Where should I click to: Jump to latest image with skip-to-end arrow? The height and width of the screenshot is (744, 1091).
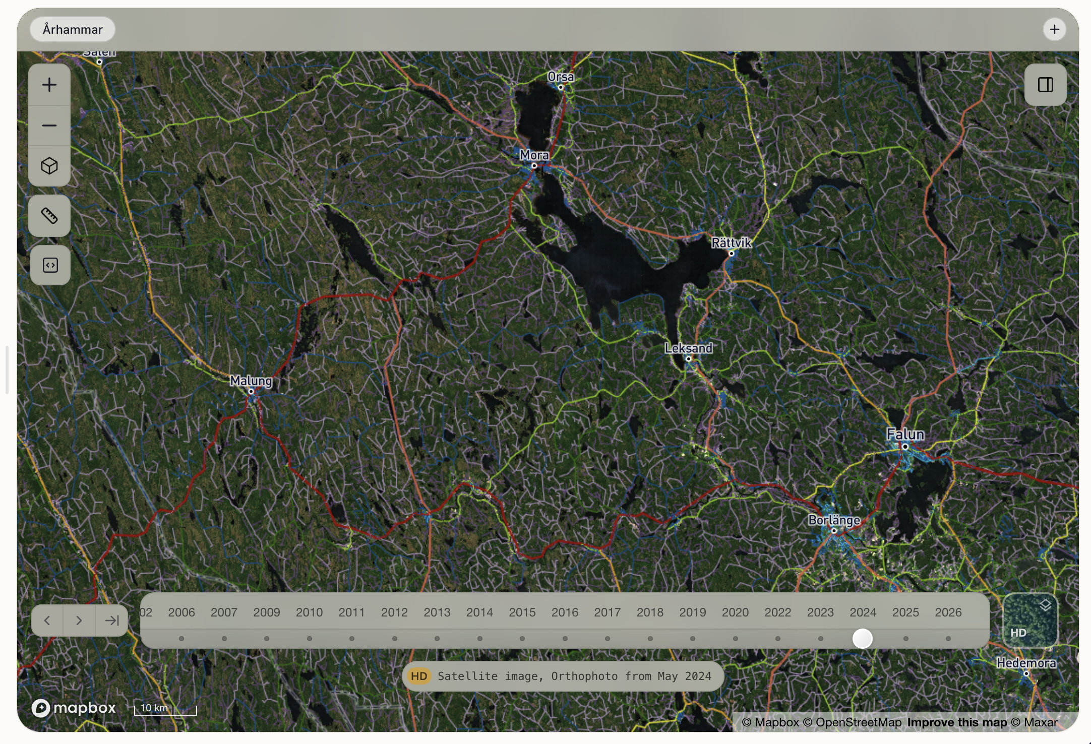click(x=111, y=620)
